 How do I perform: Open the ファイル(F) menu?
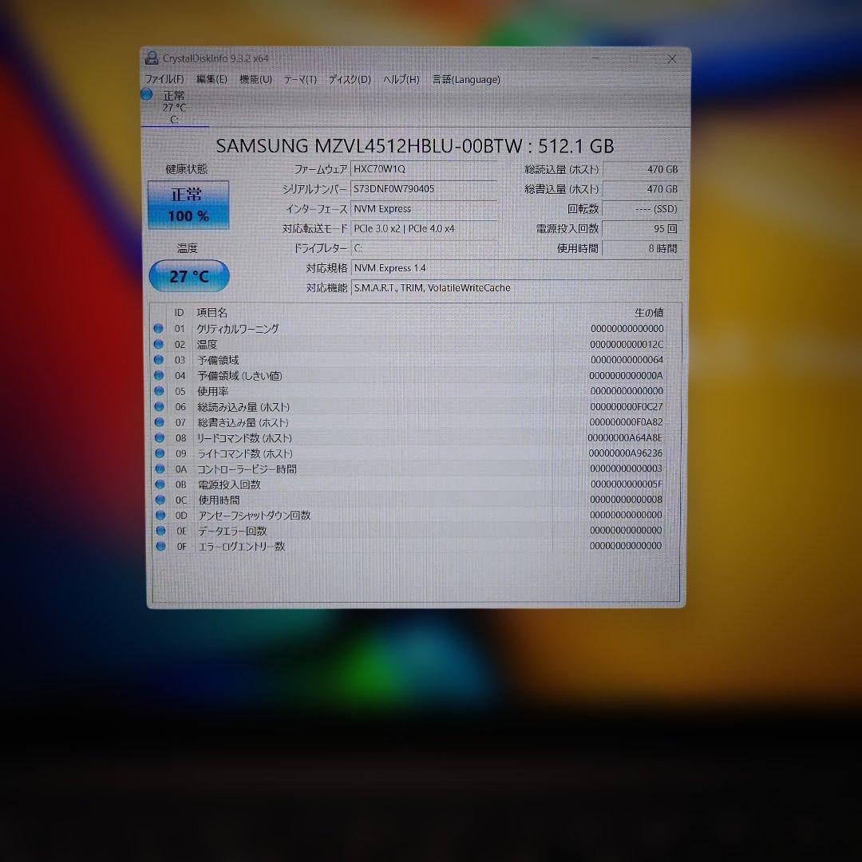(164, 80)
